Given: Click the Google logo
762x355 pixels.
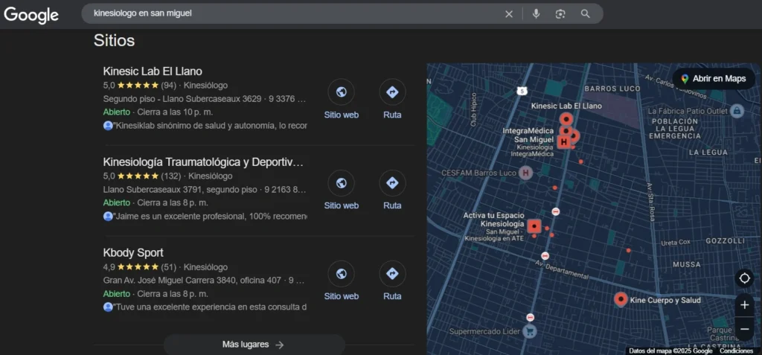Looking at the screenshot, I should coord(31,15).
